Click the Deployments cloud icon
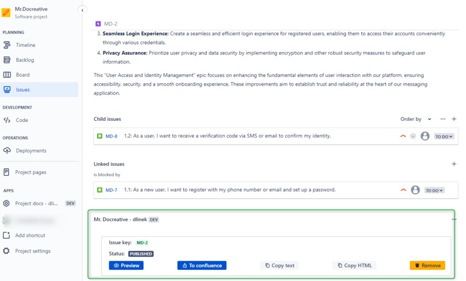 point(7,150)
